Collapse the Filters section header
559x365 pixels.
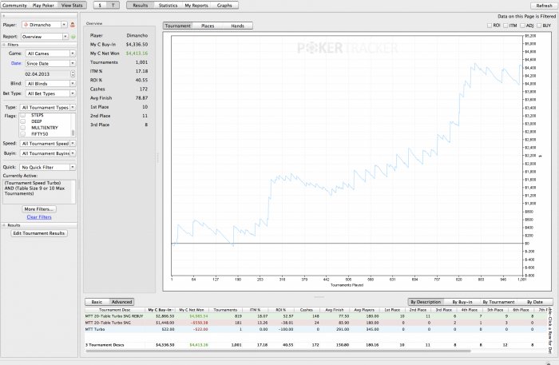click(12, 45)
